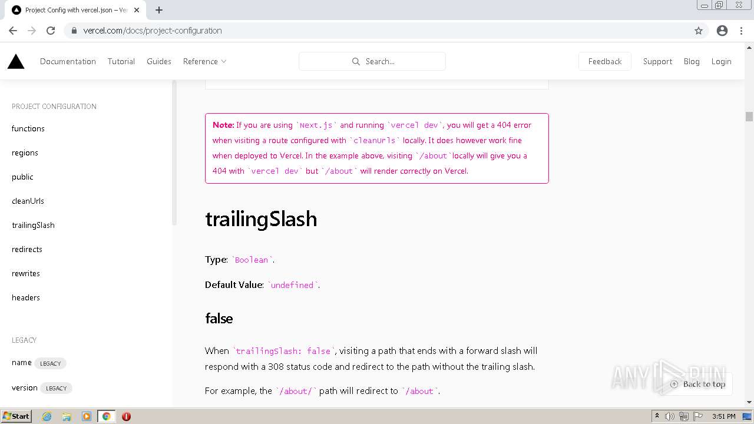The width and height of the screenshot is (754, 424).
Task: Open the Guides nav link
Action: coord(159,61)
